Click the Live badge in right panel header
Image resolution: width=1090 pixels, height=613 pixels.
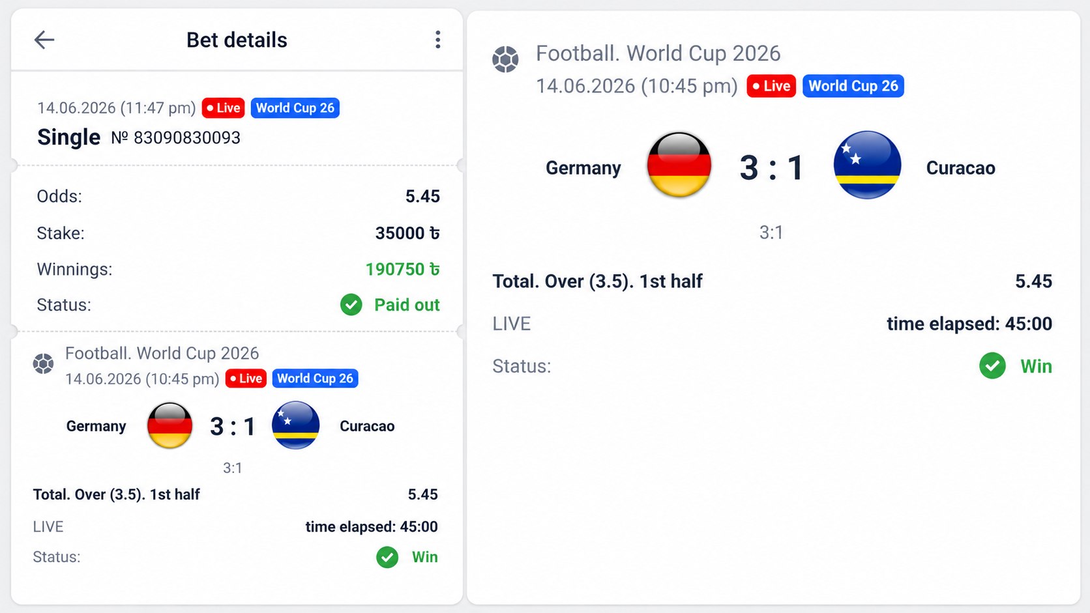(x=771, y=86)
